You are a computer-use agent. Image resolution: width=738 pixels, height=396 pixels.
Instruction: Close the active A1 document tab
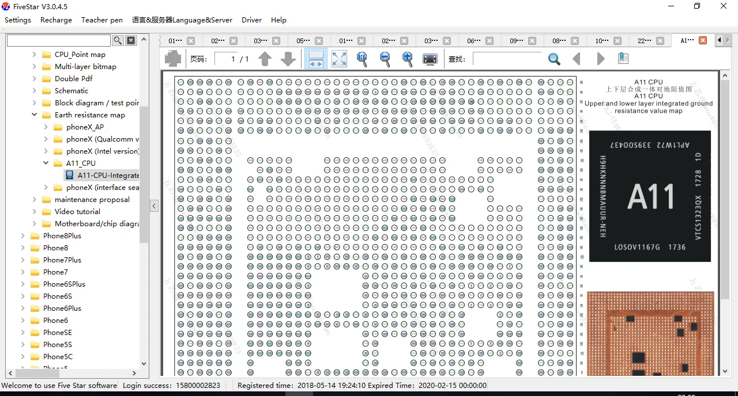(x=702, y=40)
